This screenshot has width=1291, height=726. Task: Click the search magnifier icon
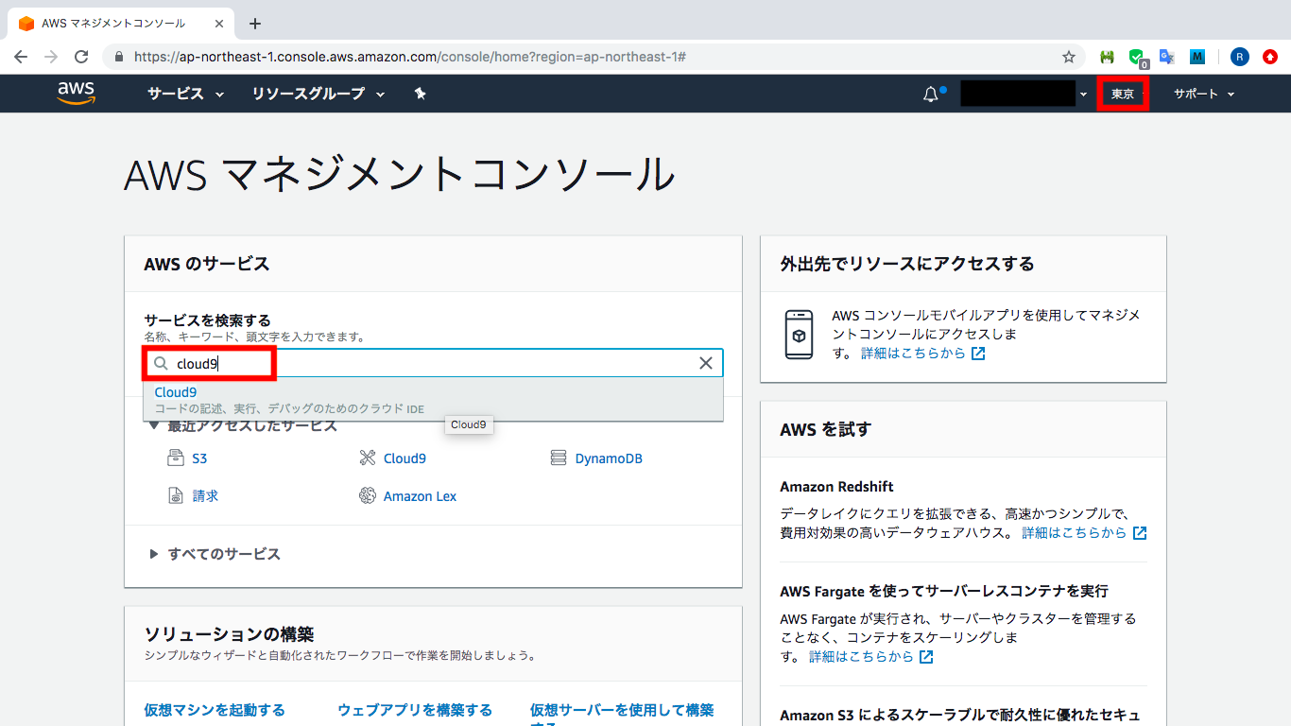click(162, 364)
